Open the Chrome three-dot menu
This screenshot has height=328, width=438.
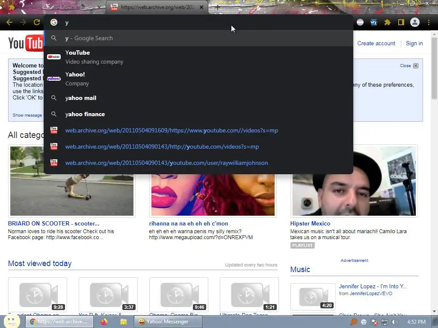pyautogui.click(x=429, y=22)
